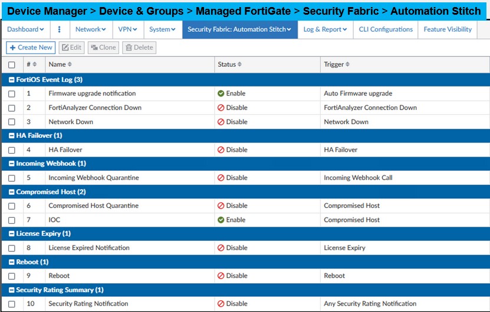Select the Security Rating Notification checkbox
The width and height of the screenshot is (490, 312).
tap(12, 304)
